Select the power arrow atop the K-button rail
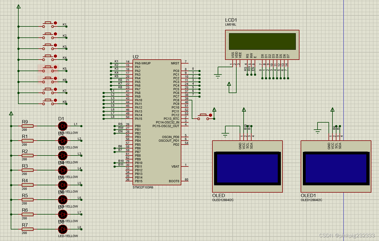The height and width of the screenshot is (241, 379). [19, 6]
